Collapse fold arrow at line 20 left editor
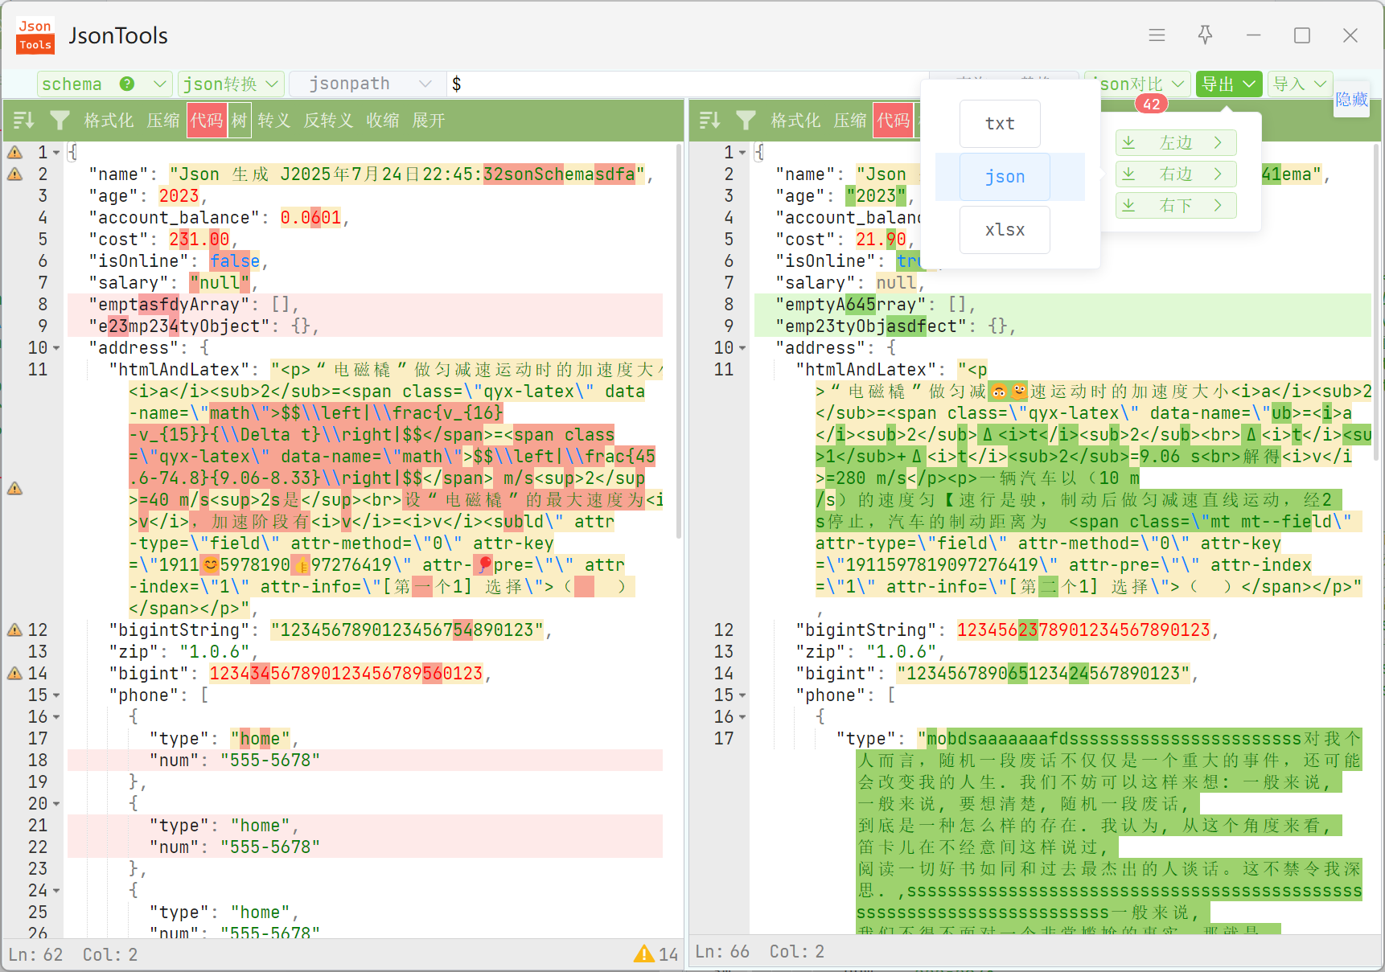The width and height of the screenshot is (1385, 972). (56, 803)
